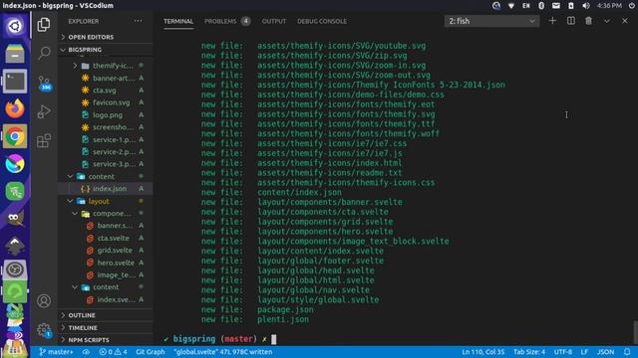
Task: Switch to the OUTPUT tab
Action: click(274, 21)
